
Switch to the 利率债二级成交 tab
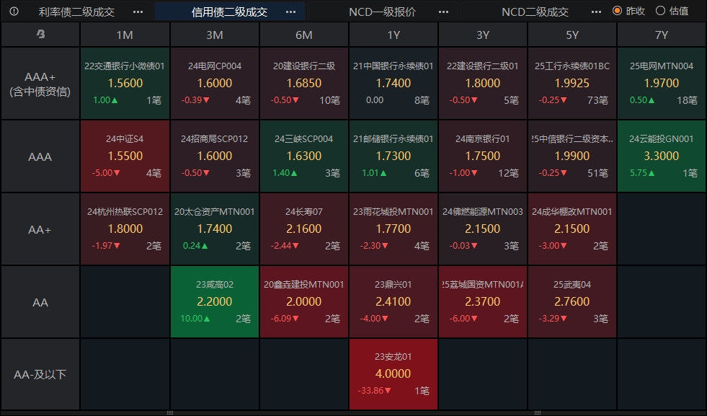click(76, 12)
